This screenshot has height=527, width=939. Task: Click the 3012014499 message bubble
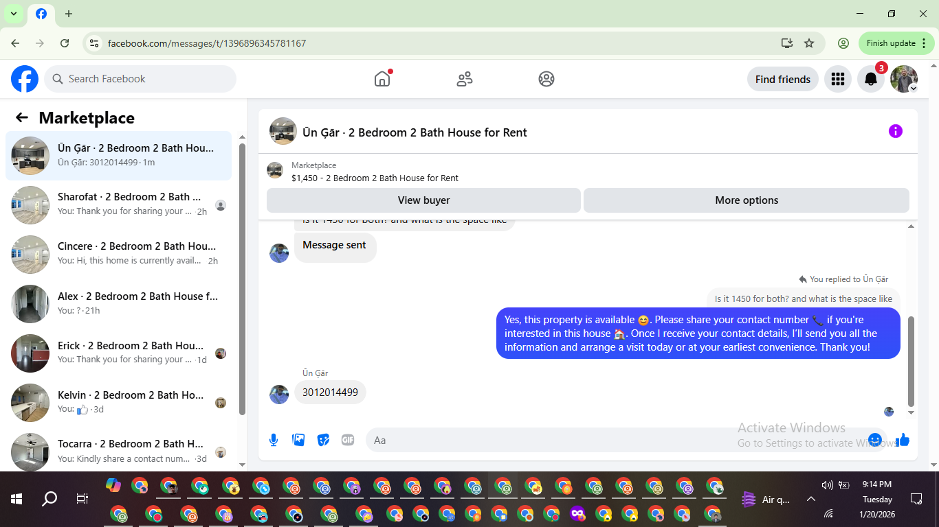point(331,393)
